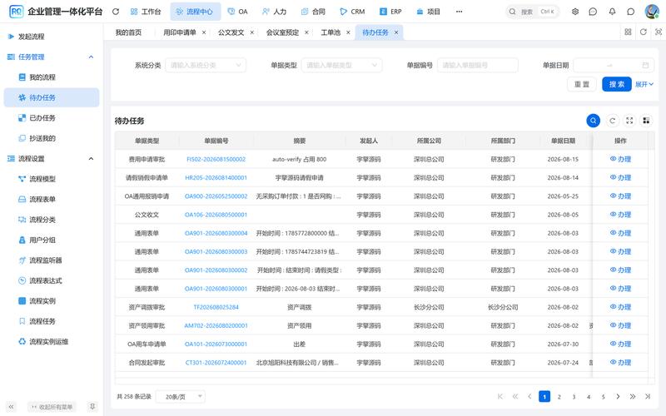Image resolution: width=666 pixels, height=416 pixels.
Task: Open document link HR205-2026081400001
Action: pos(216,178)
